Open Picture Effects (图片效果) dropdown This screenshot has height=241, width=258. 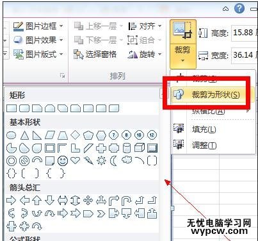click(38, 40)
